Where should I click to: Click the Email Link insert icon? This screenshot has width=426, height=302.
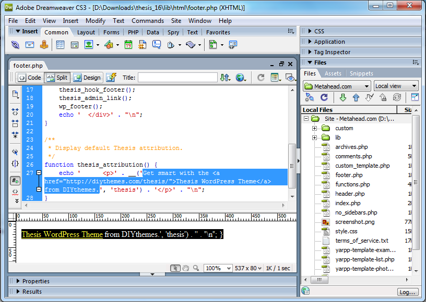(x=30, y=45)
